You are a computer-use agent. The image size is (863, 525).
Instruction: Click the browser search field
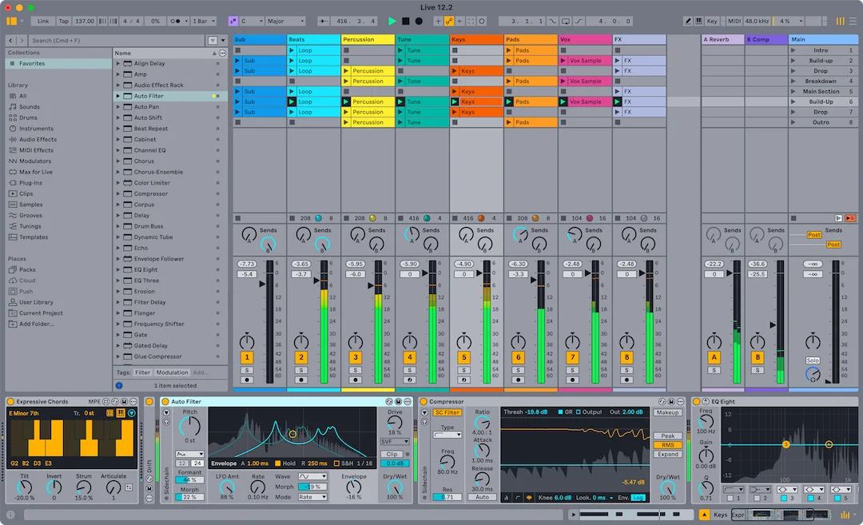[117, 40]
